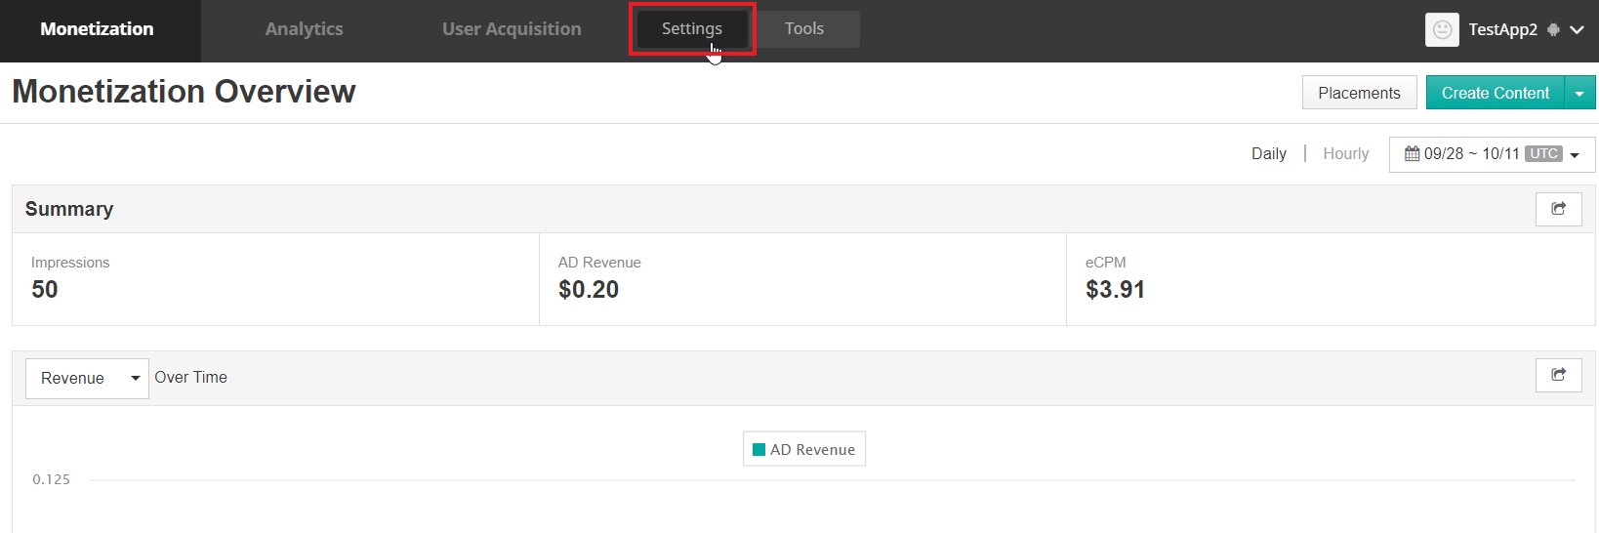Expand the app switcher chevron next to TestApp2
This screenshot has height=533, width=1599.
pyautogui.click(x=1578, y=30)
